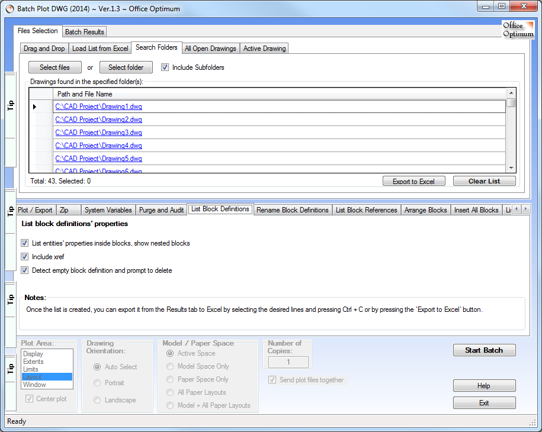Screen dimensions: 542x432
Task: Expand the Tip panel beside Plot Area
Action: pos(11,368)
